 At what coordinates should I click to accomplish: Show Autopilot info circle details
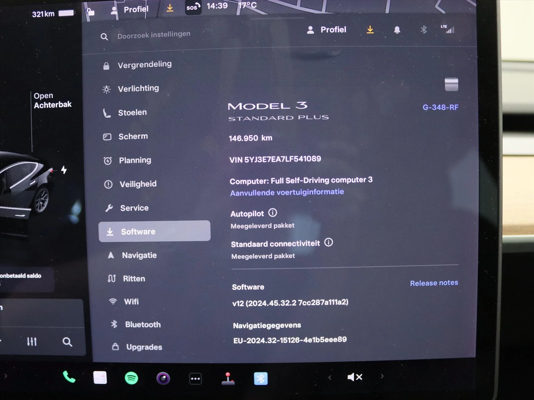click(273, 213)
